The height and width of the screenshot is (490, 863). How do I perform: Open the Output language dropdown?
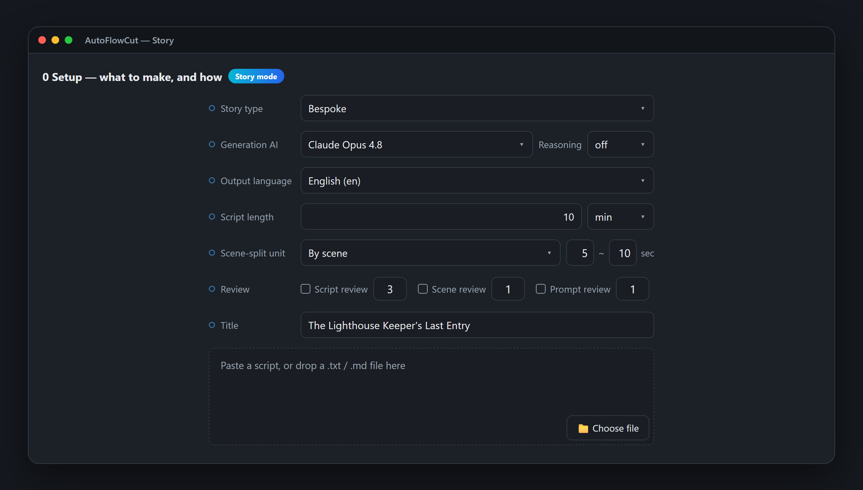click(477, 181)
